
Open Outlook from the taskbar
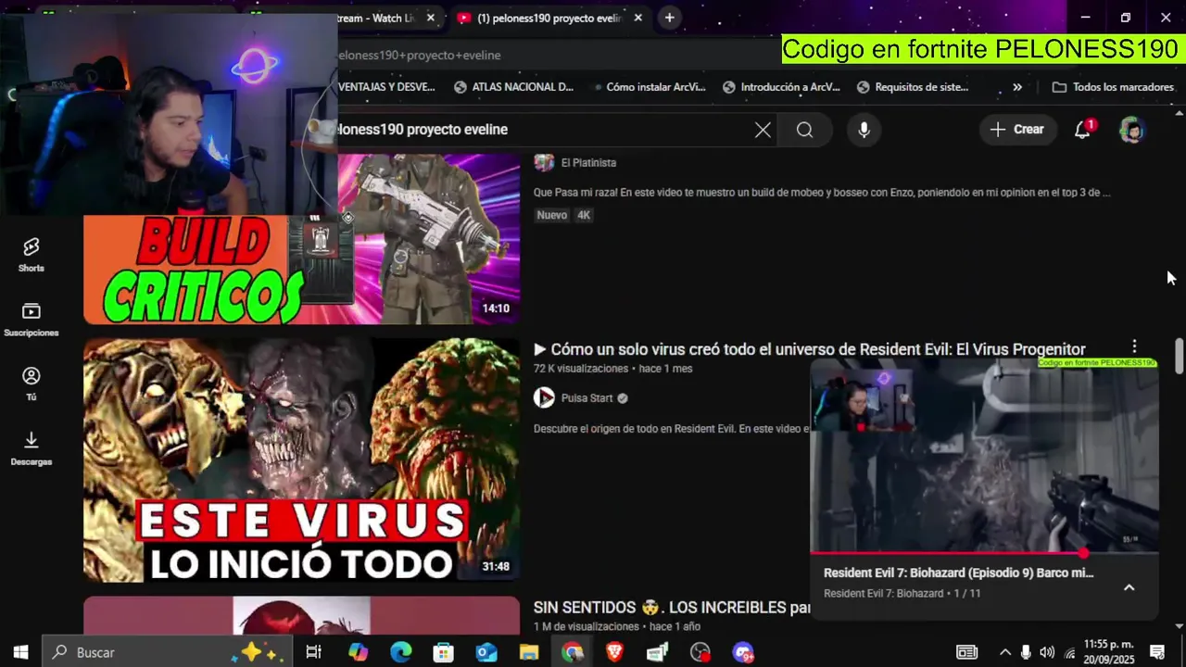(486, 652)
